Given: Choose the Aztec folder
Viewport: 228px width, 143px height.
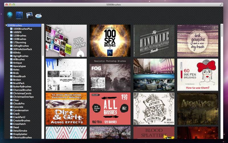Looking at the screenshot, I should click(x=15, y=69).
